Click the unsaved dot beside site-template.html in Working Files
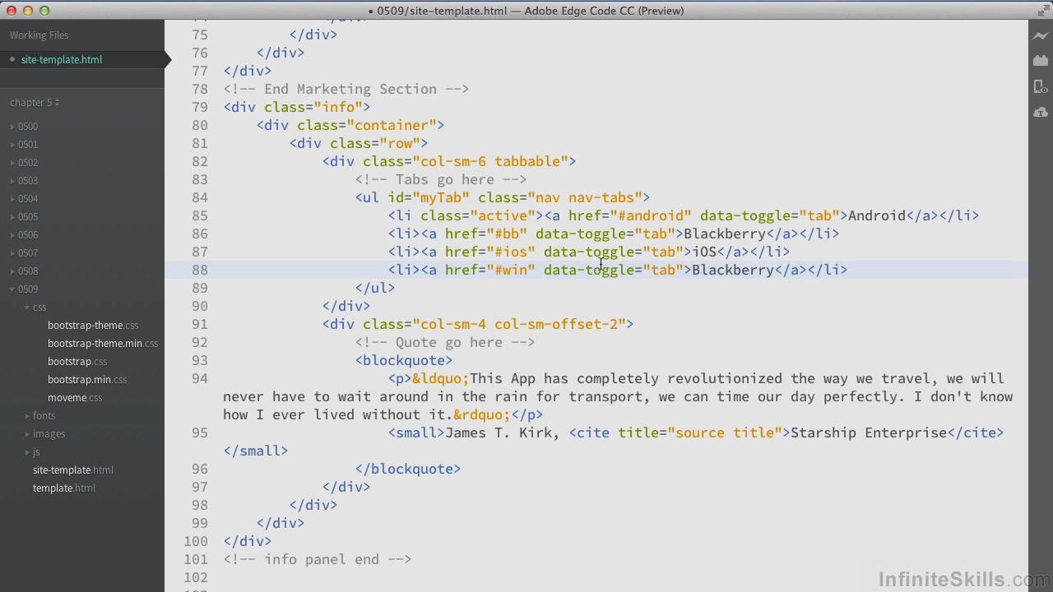 tap(12, 59)
